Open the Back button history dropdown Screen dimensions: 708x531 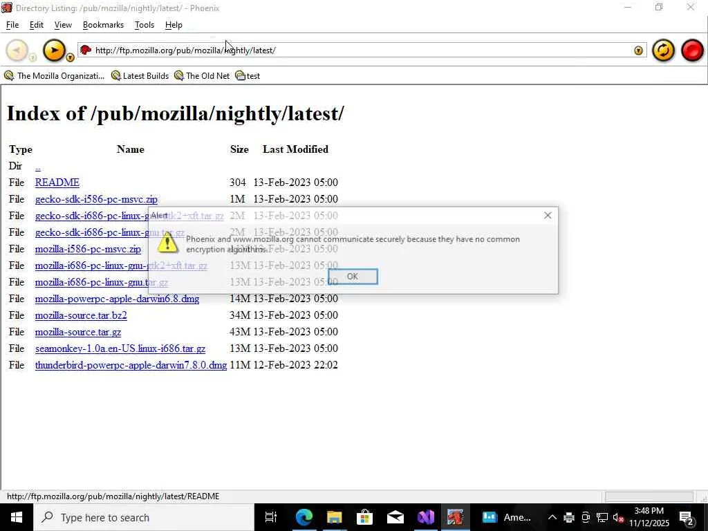pyautogui.click(x=32, y=57)
